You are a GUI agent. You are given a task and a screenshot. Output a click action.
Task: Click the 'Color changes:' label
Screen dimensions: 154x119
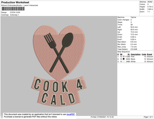(123, 20)
